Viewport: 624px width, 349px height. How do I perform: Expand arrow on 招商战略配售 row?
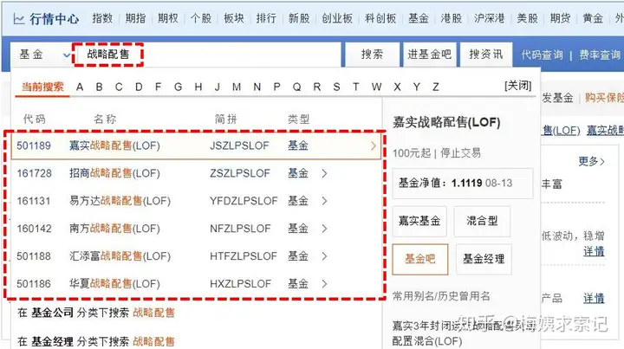[324, 173]
